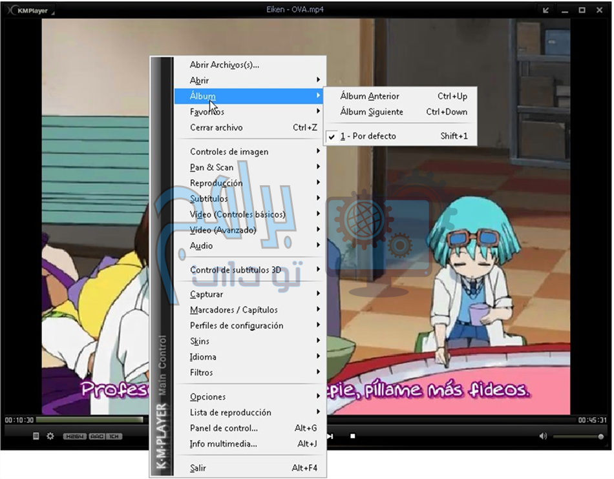This screenshot has width=614, height=479.
Task: Adjust the volume slider
Action: [x=578, y=437]
